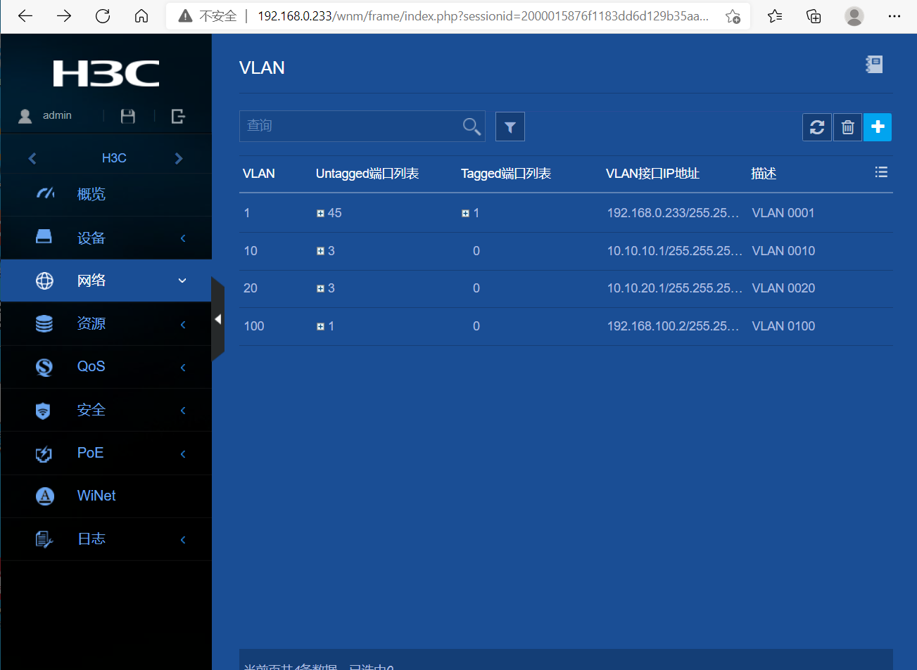Click the trash delete VLAN icon
The width and height of the screenshot is (917, 670).
point(847,127)
